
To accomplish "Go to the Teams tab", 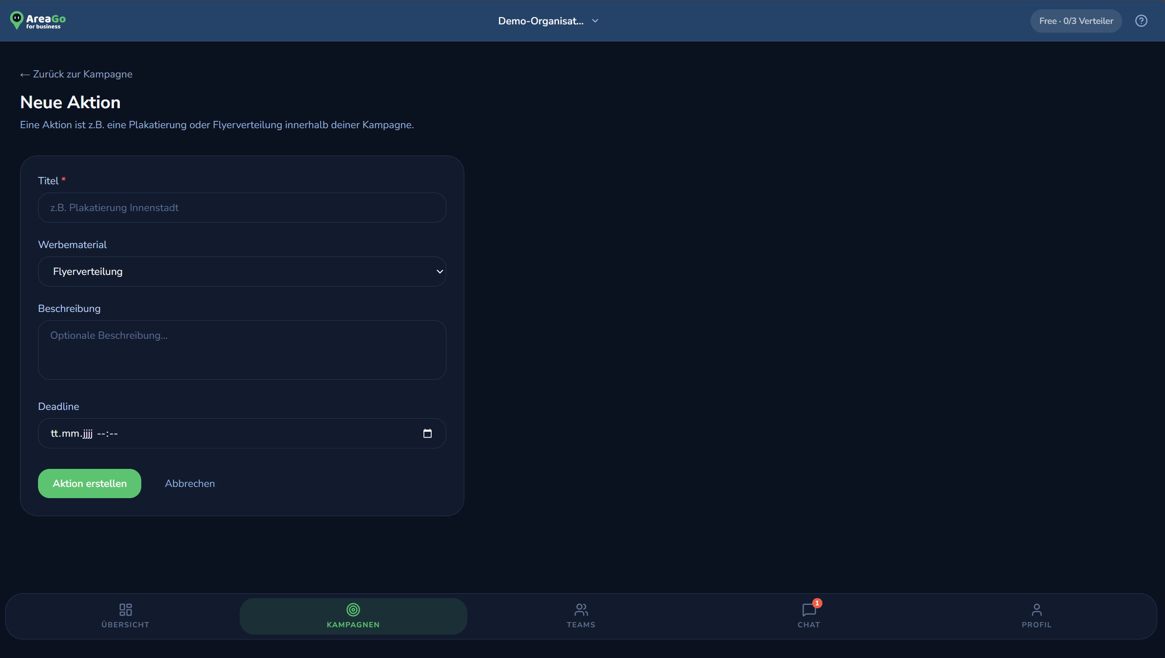I will pyautogui.click(x=581, y=616).
